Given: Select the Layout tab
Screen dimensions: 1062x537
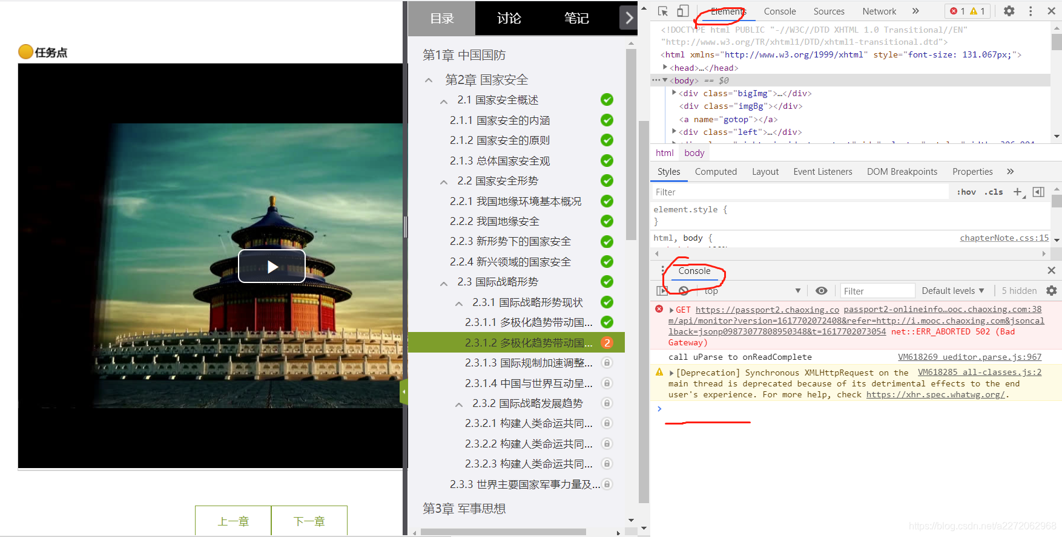Looking at the screenshot, I should [765, 172].
